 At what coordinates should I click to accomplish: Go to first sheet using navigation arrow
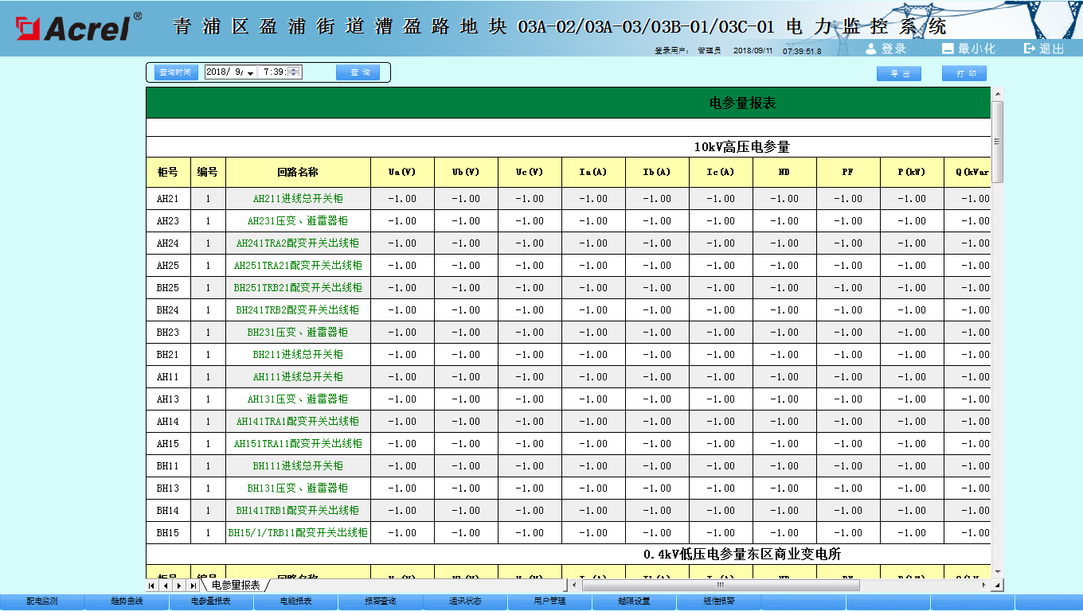(152, 586)
